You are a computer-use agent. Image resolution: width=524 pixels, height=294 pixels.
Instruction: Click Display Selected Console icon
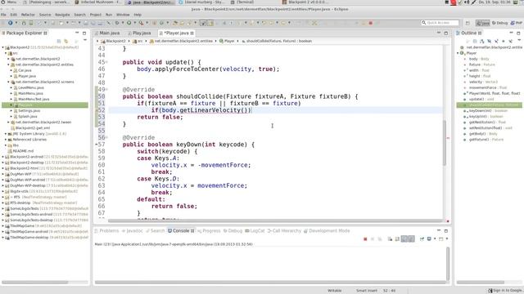point(429,239)
